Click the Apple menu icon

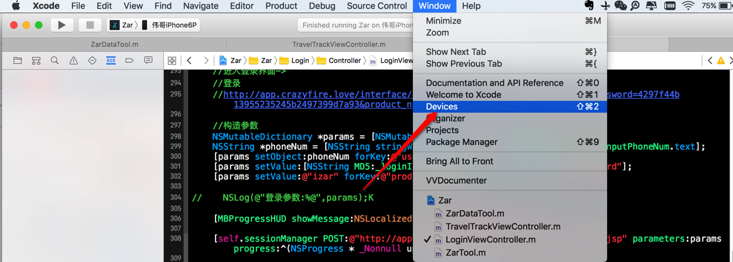click(16, 6)
